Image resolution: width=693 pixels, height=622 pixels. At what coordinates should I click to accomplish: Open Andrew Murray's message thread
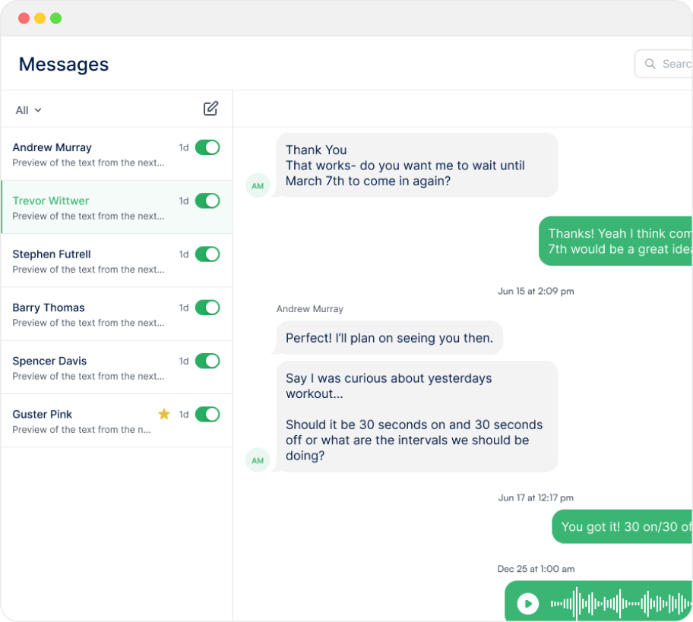click(84, 154)
